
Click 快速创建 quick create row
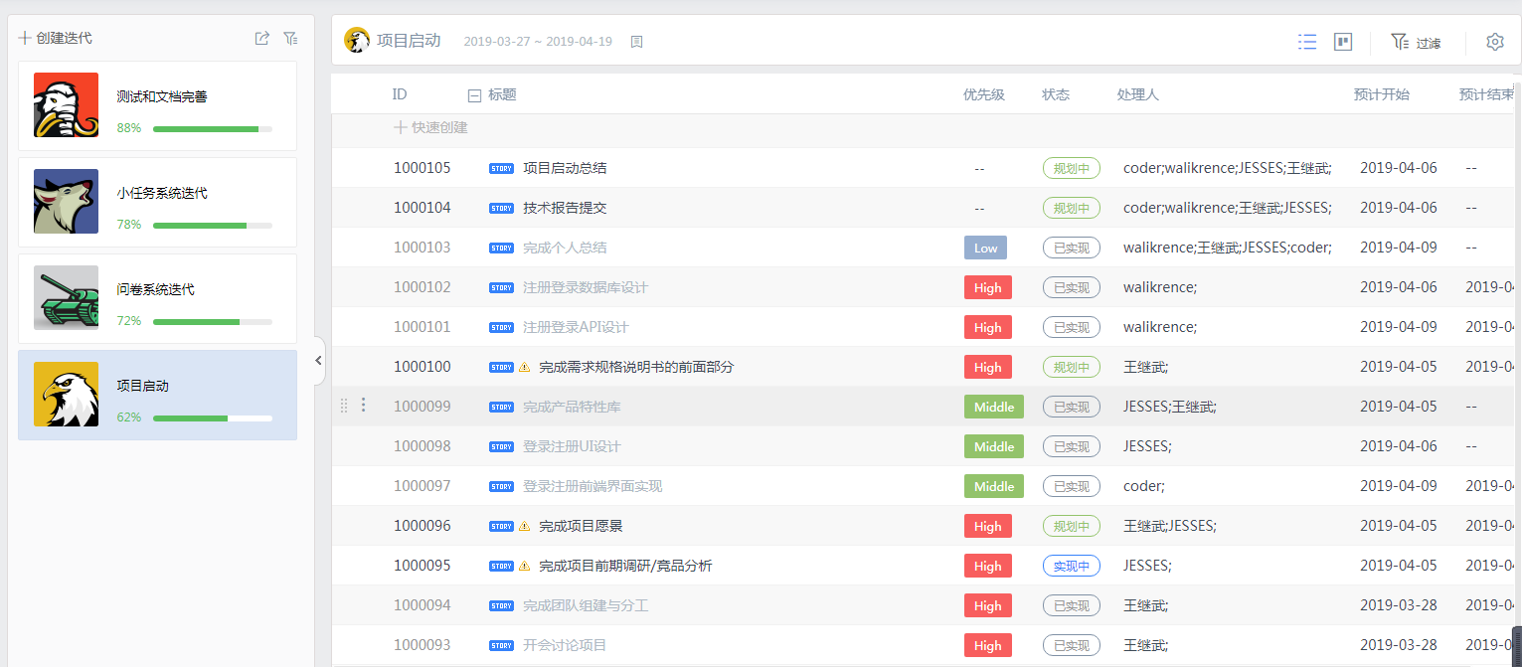430,127
